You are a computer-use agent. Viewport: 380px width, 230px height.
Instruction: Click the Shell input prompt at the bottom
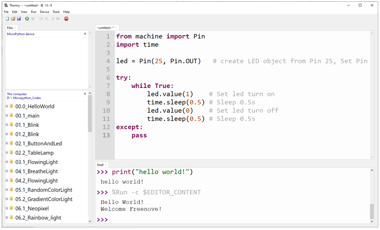(102, 220)
